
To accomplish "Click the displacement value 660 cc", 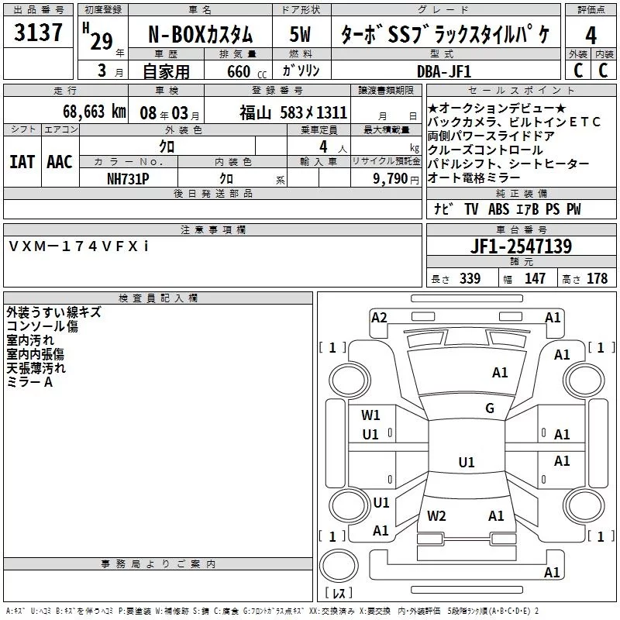I will tap(246, 72).
